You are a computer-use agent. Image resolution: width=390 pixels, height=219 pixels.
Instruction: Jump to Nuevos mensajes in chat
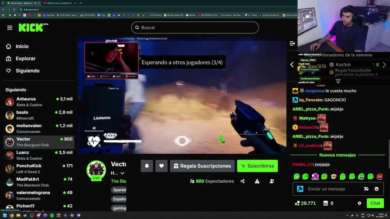point(337,155)
